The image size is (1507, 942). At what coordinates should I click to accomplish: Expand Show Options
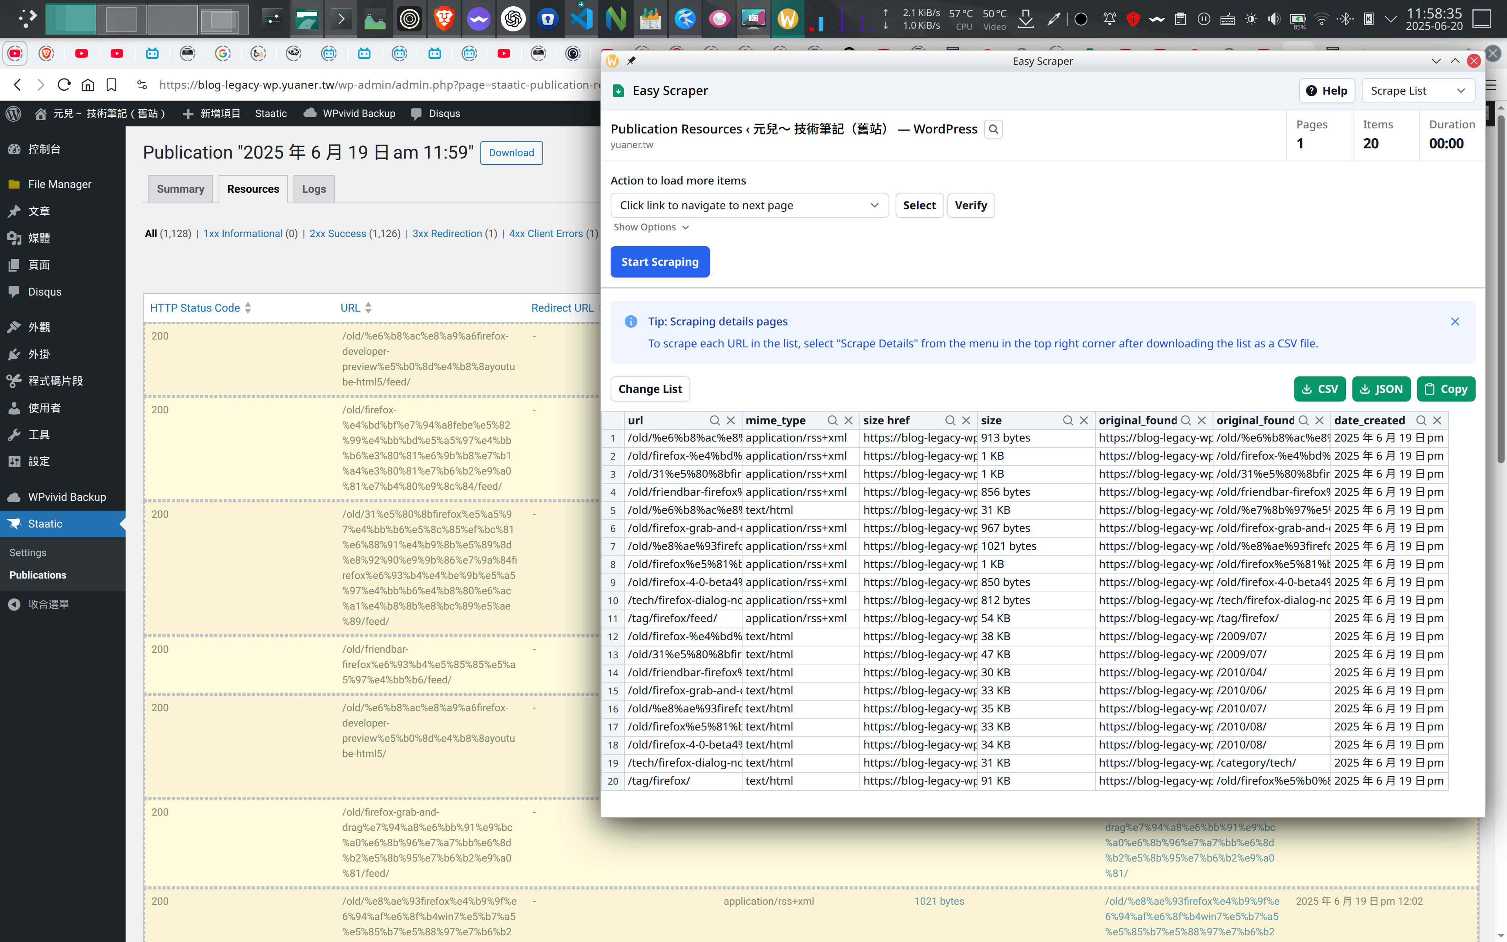(x=651, y=227)
